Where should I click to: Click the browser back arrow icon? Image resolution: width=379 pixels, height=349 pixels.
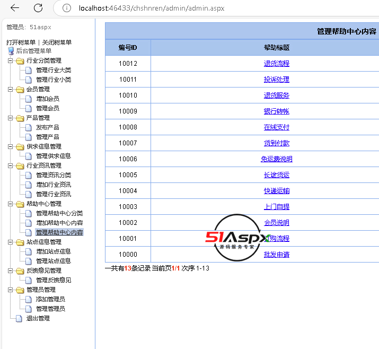pyautogui.click(x=15, y=8)
